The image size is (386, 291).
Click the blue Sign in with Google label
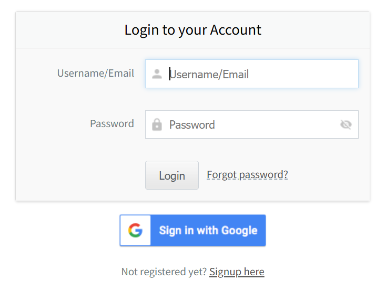208,230
